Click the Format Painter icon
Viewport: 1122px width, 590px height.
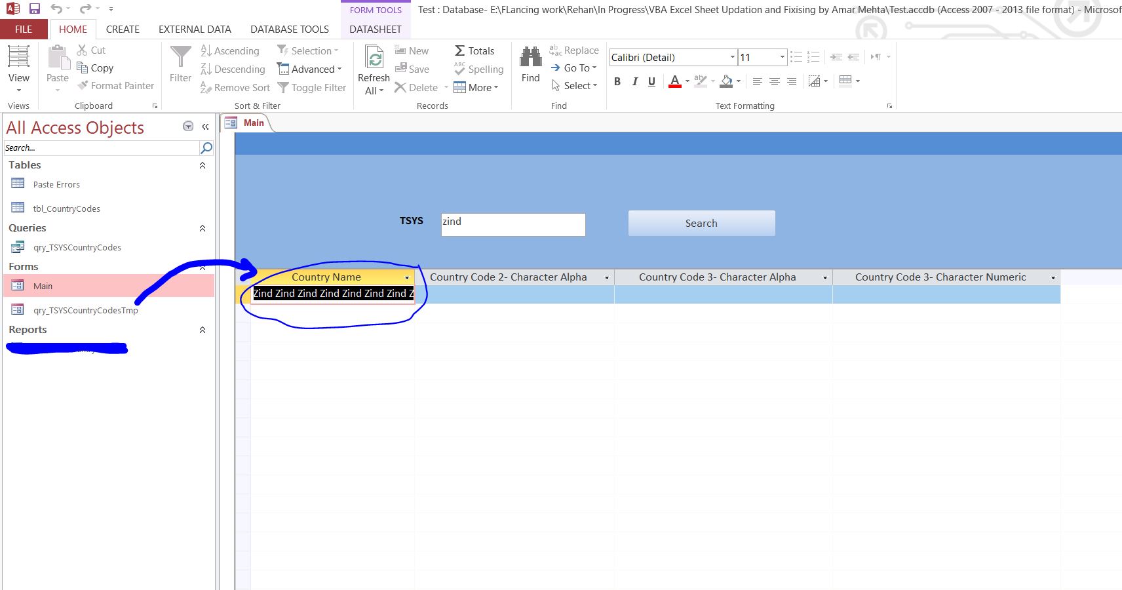click(83, 86)
